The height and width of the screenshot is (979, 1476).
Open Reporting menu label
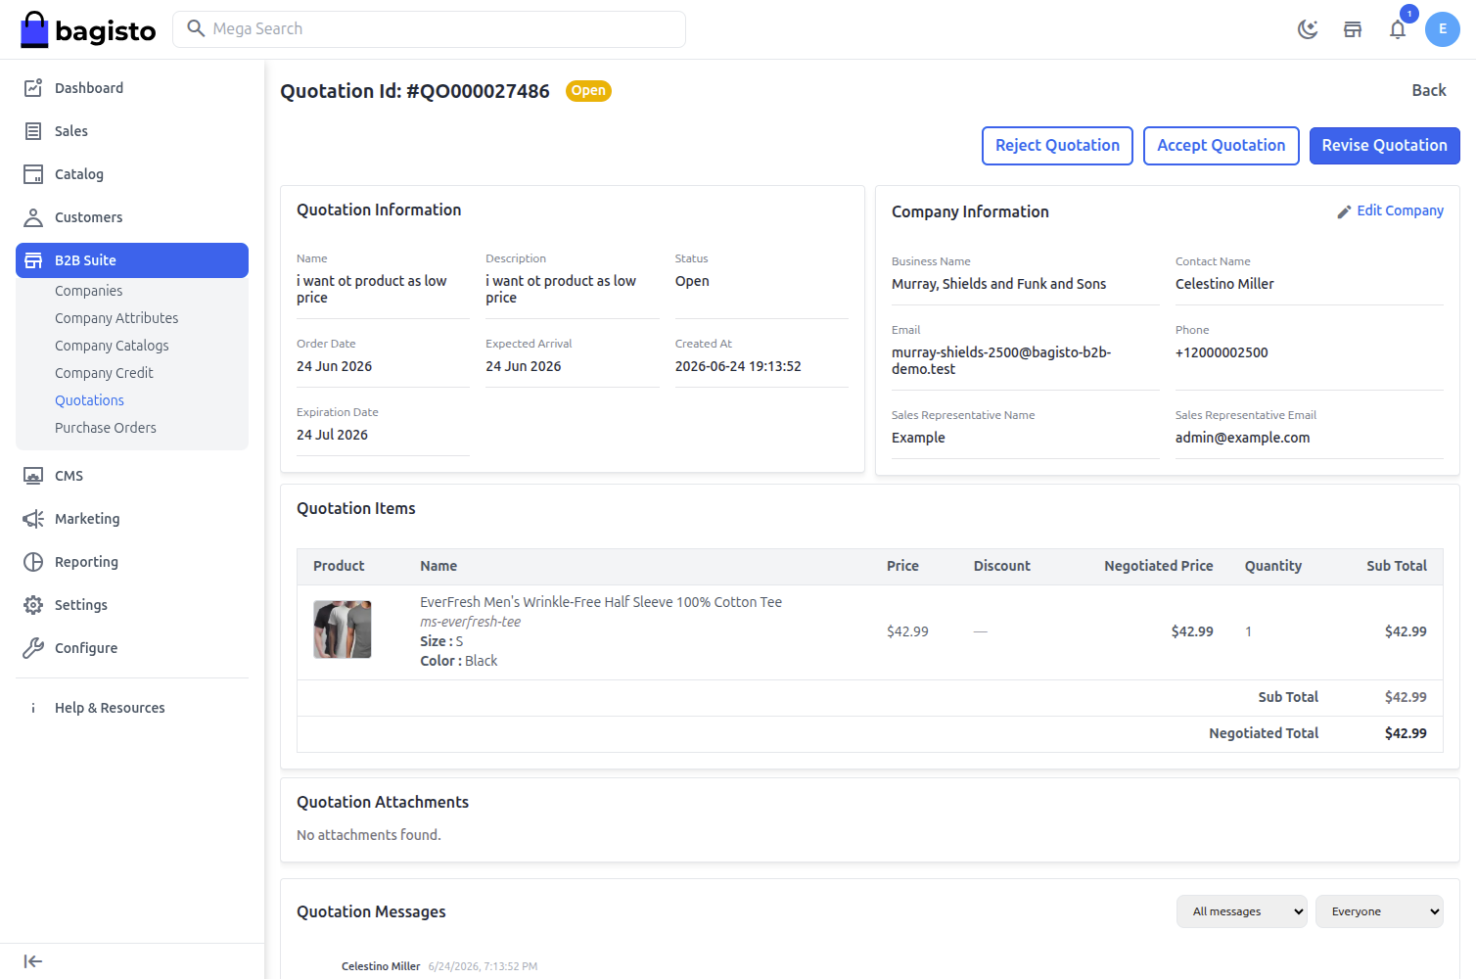click(x=86, y=562)
